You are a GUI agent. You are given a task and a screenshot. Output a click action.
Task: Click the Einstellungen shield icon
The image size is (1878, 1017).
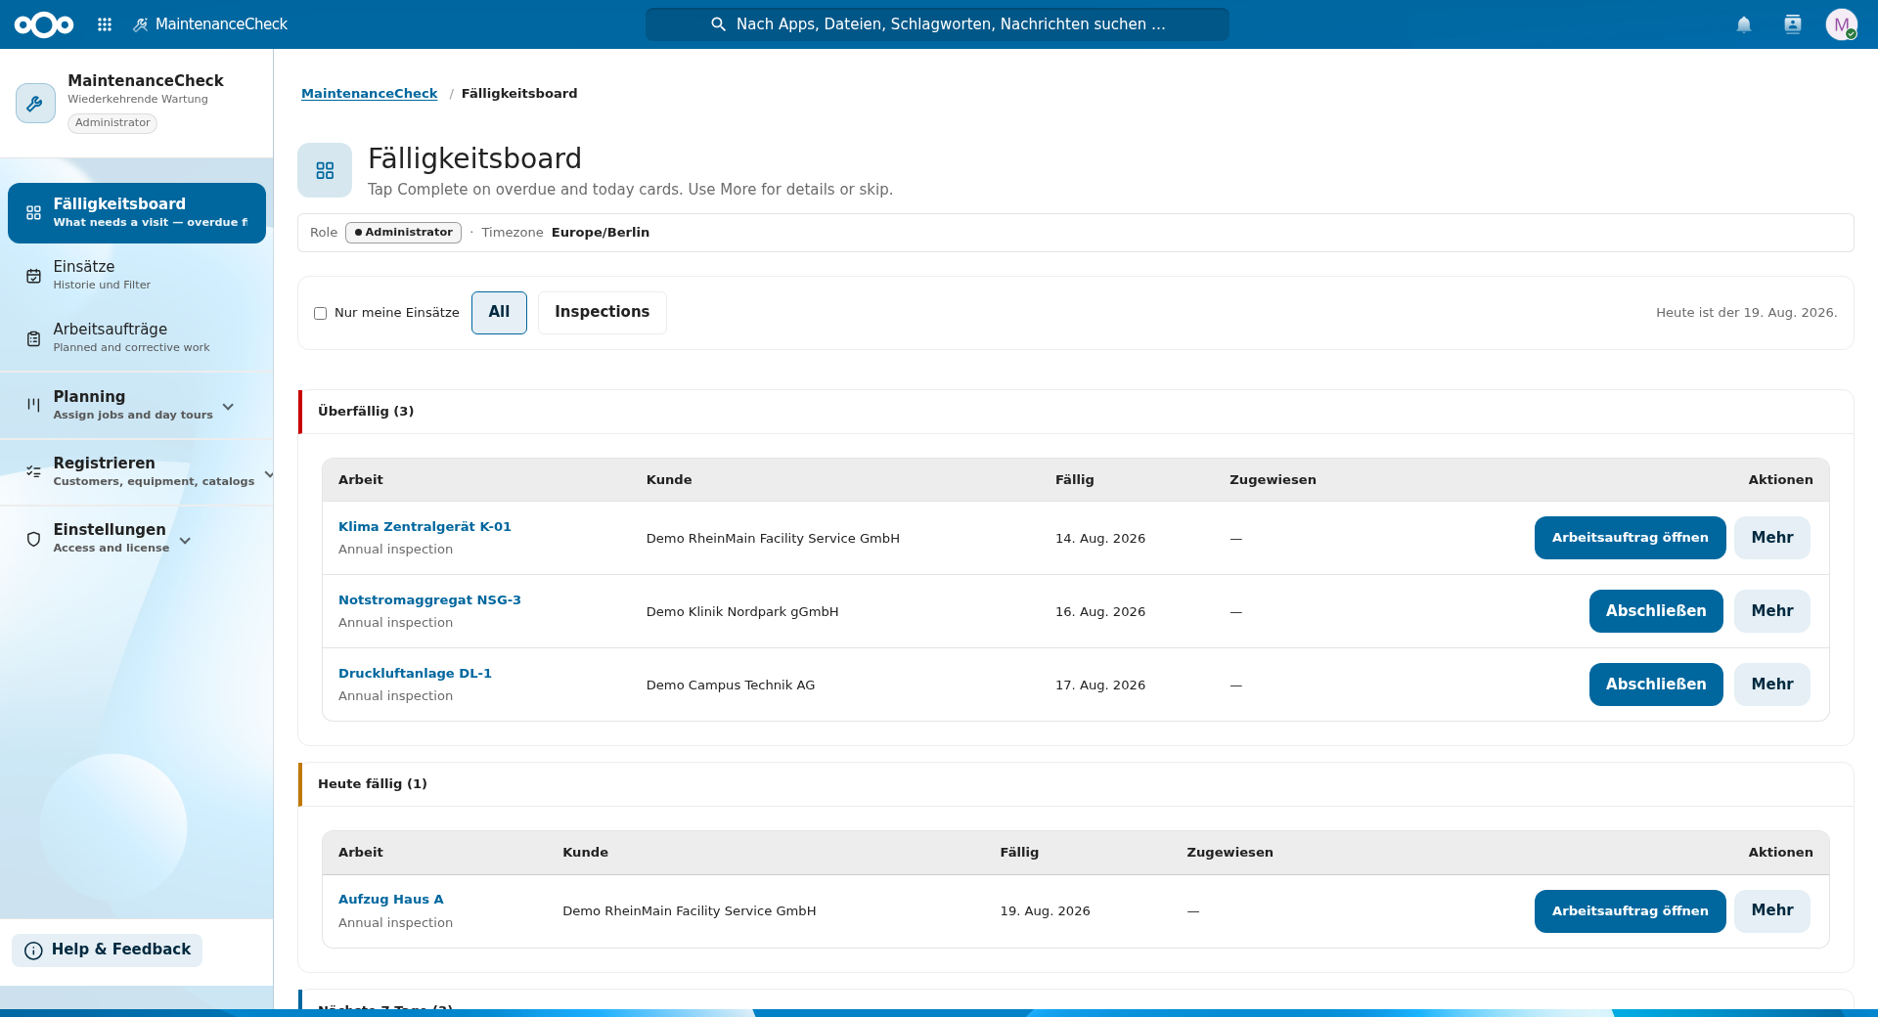(x=33, y=539)
